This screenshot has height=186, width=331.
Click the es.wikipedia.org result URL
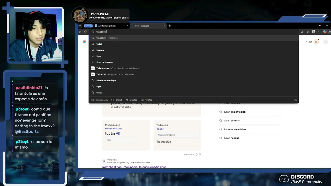point(129,162)
